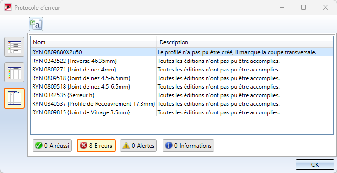Maximize the Protocole d'erreur window
This screenshot has width=337, height=173.
tap(304, 7)
